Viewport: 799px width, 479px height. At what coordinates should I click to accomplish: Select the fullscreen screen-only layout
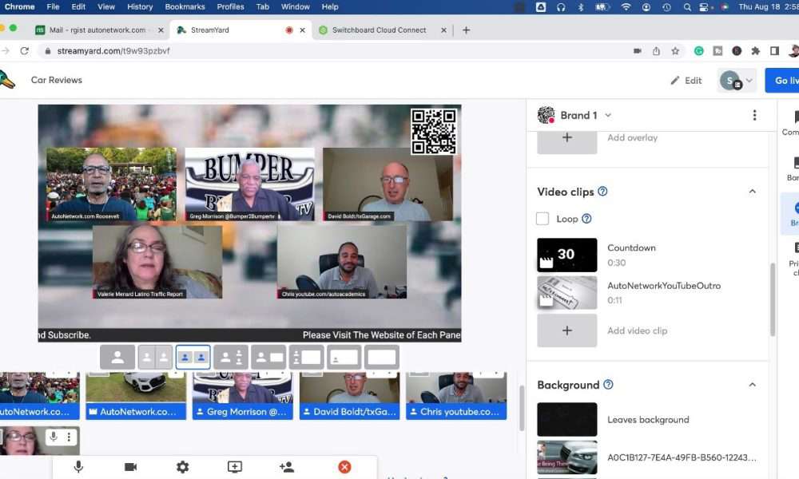tap(382, 358)
